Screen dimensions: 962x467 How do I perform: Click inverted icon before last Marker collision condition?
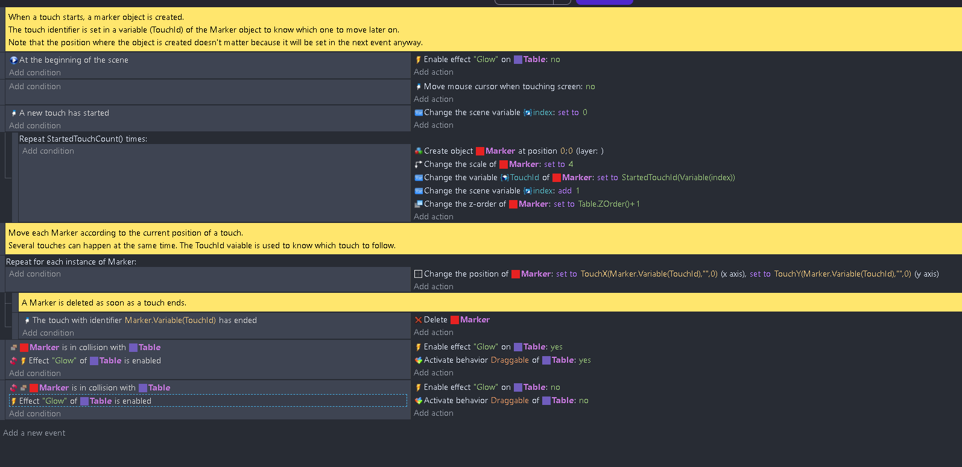(13, 388)
